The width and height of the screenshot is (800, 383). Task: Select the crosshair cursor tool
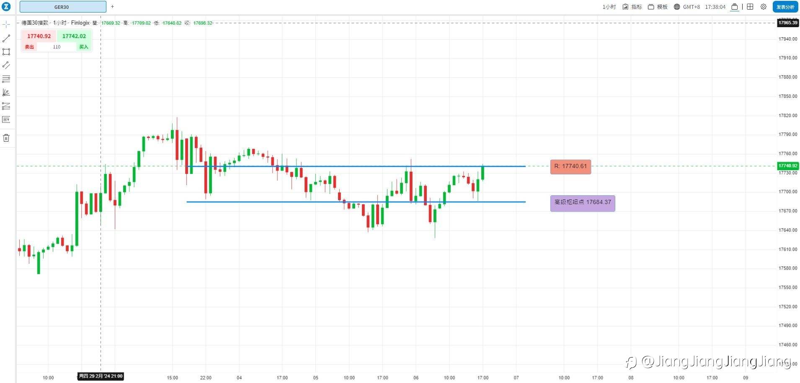(6, 25)
